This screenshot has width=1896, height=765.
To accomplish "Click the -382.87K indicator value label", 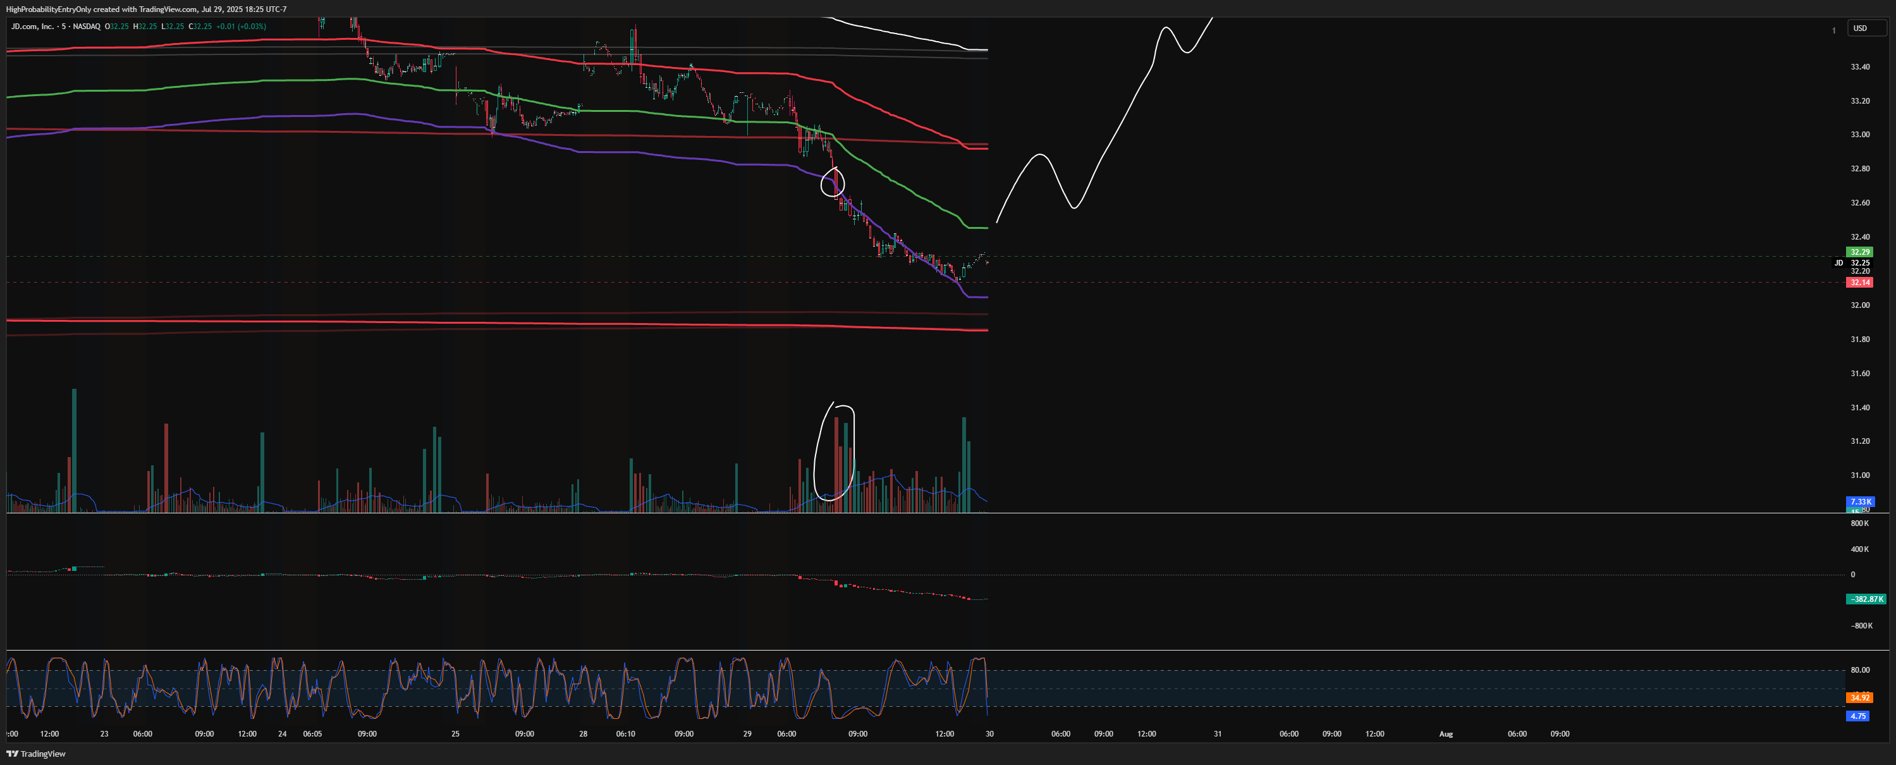I will tap(1866, 599).
